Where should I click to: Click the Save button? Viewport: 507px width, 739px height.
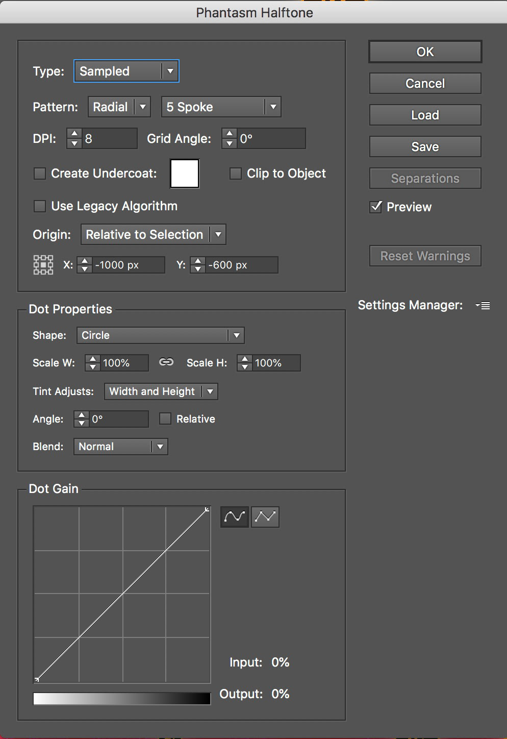coord(425,146)
